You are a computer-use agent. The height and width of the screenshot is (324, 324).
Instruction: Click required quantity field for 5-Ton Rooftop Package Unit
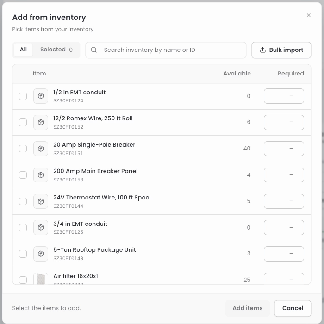coord(284,254)
